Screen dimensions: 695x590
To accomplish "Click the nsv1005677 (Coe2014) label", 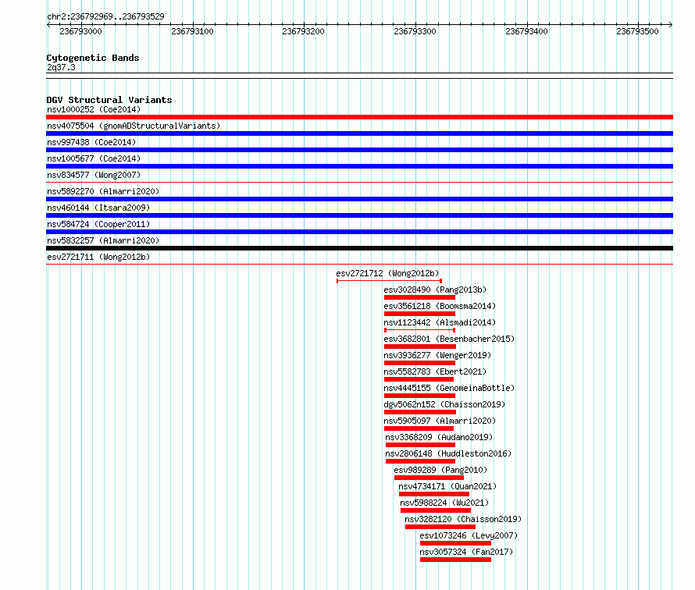I will [x=94, y=158].
